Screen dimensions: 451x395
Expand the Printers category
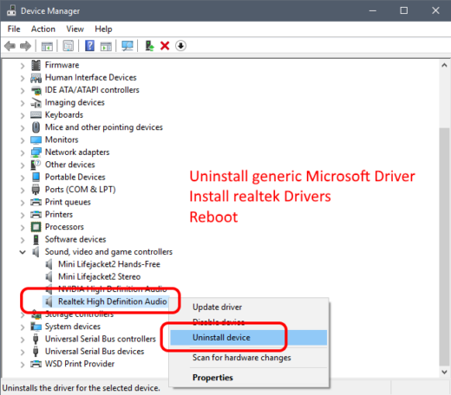[23, 215]
